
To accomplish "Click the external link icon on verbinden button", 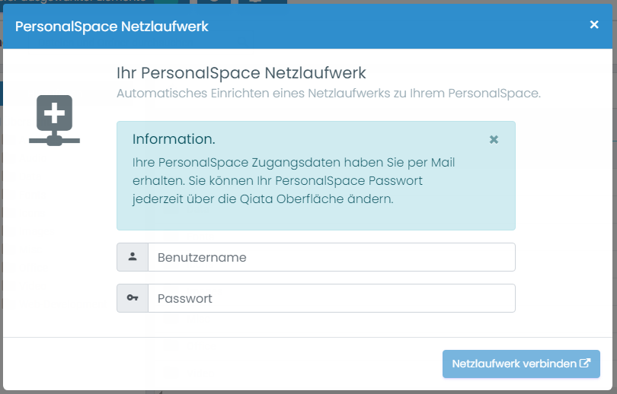I will click(x=585, y=363).
